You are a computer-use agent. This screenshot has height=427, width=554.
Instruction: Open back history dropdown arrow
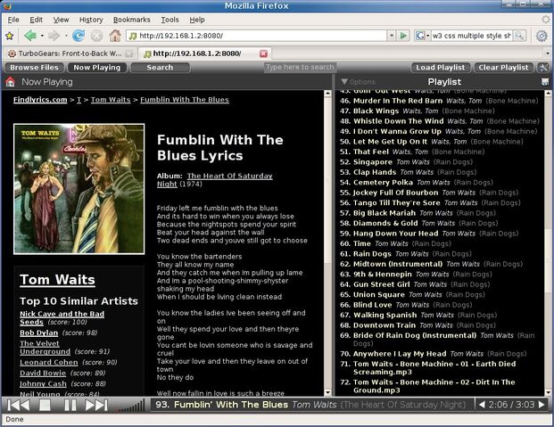(x=42, y=36)
